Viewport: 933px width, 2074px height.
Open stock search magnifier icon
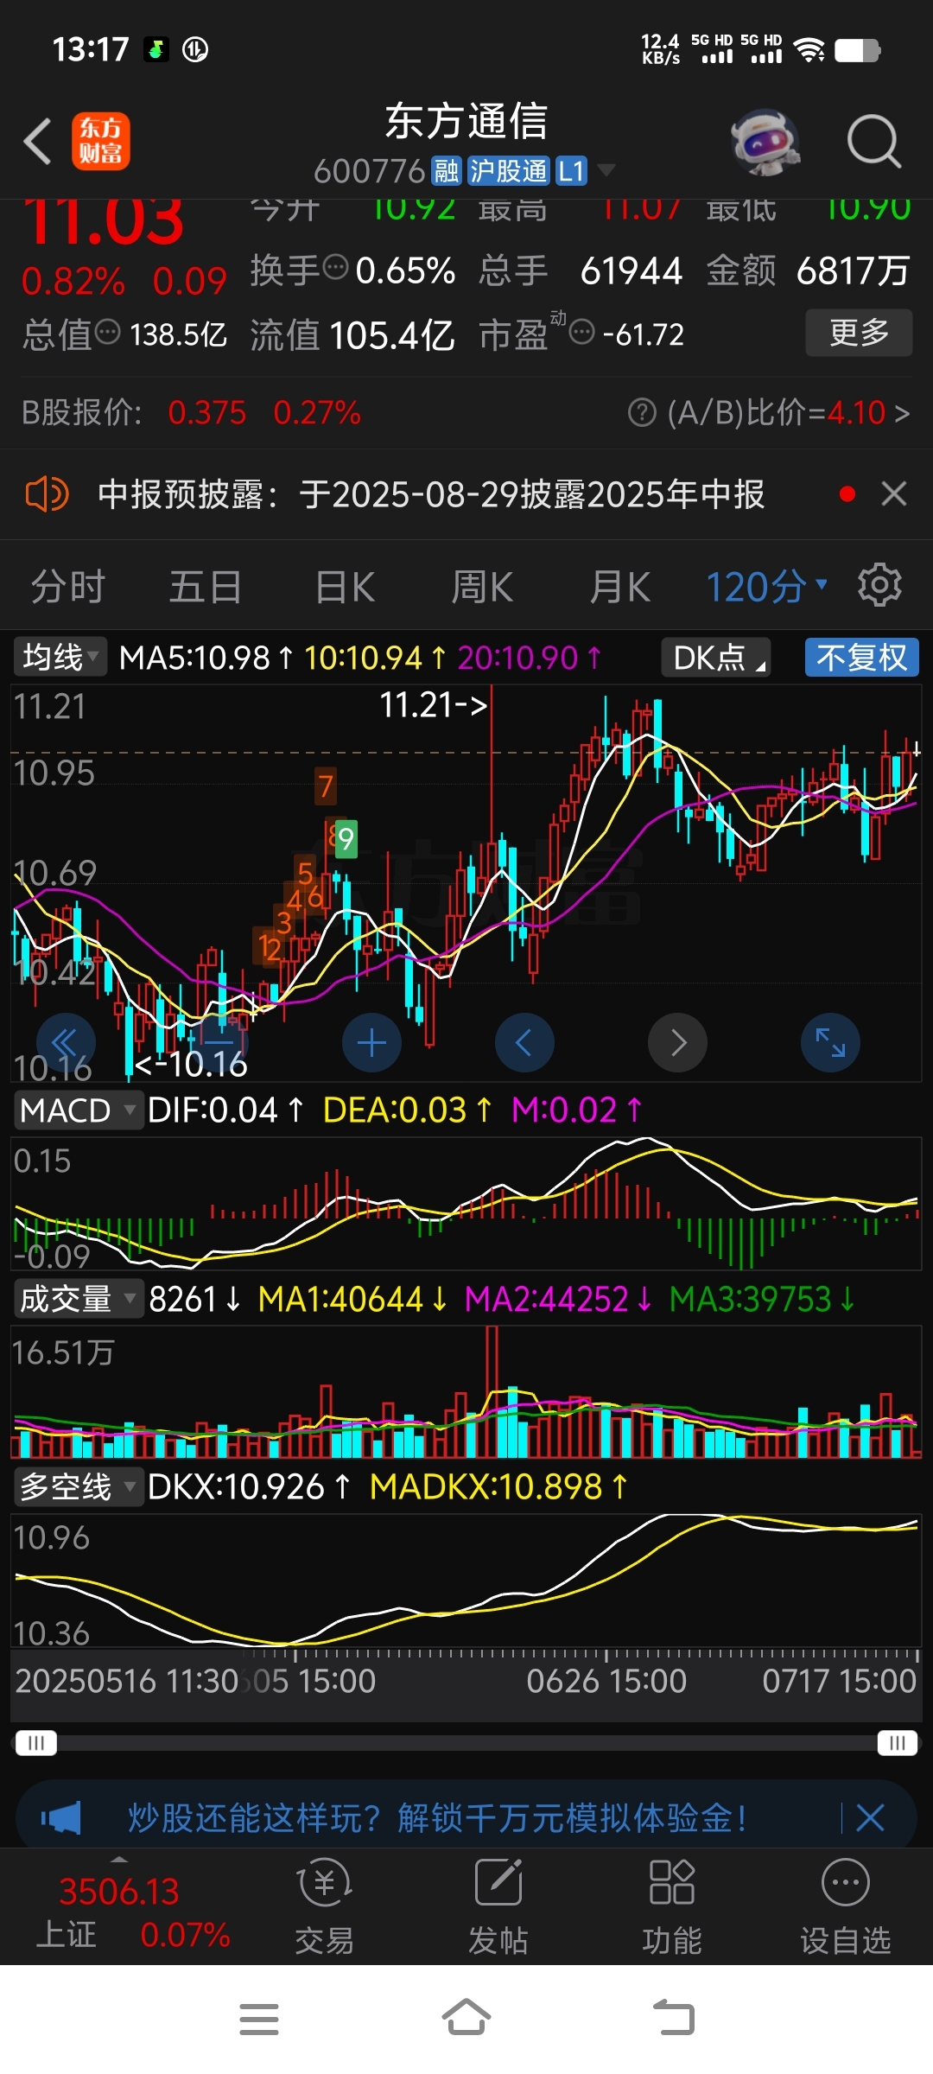tap(874, 141)
